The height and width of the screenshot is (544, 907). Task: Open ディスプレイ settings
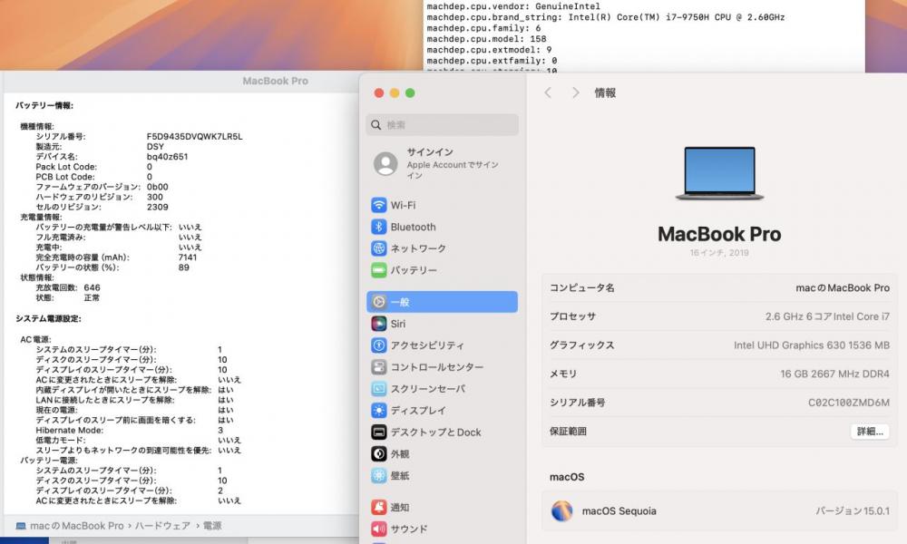click(442, 411)
